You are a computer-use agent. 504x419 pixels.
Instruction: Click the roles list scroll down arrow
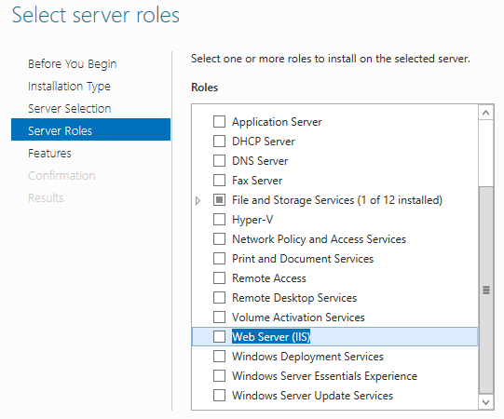(x=486, y=402)
